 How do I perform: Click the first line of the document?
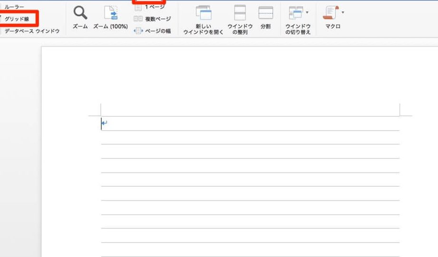pos(250,124)
